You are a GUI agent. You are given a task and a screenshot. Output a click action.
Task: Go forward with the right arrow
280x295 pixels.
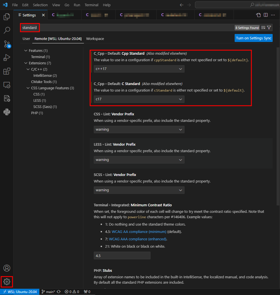pyautogui.click(x=189, y=5)
